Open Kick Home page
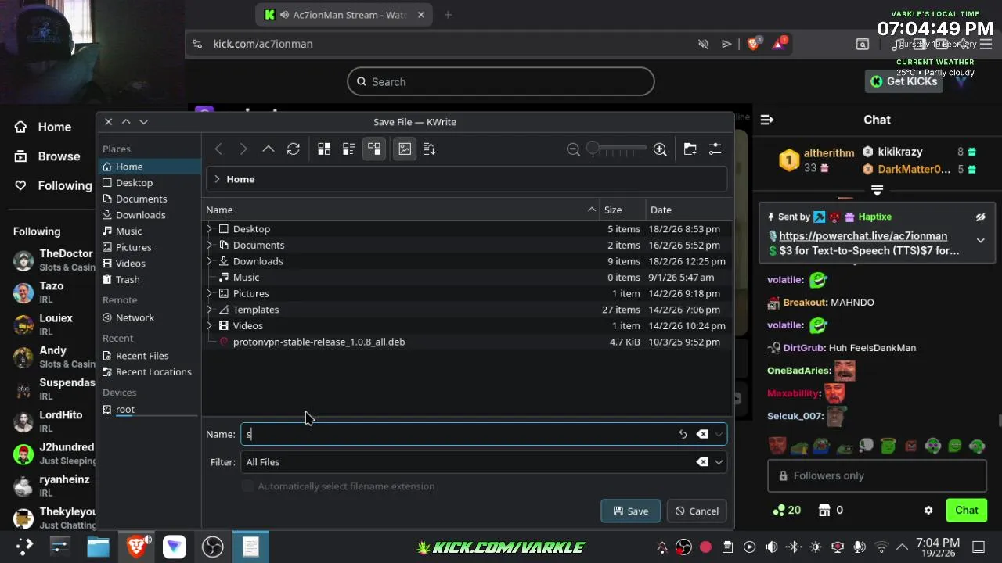The image size is (1002, 563). point(45,127)
